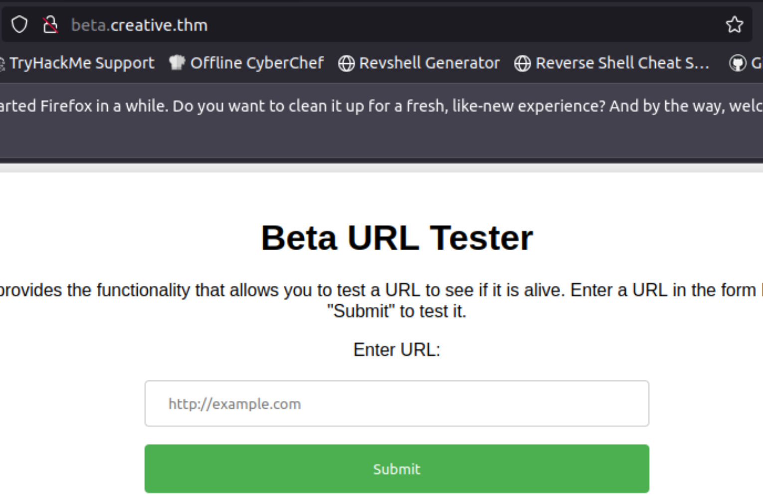Open the Offline CyberChef bookmark label
This screenshot has width=763, height=502.
pos(257,63)
